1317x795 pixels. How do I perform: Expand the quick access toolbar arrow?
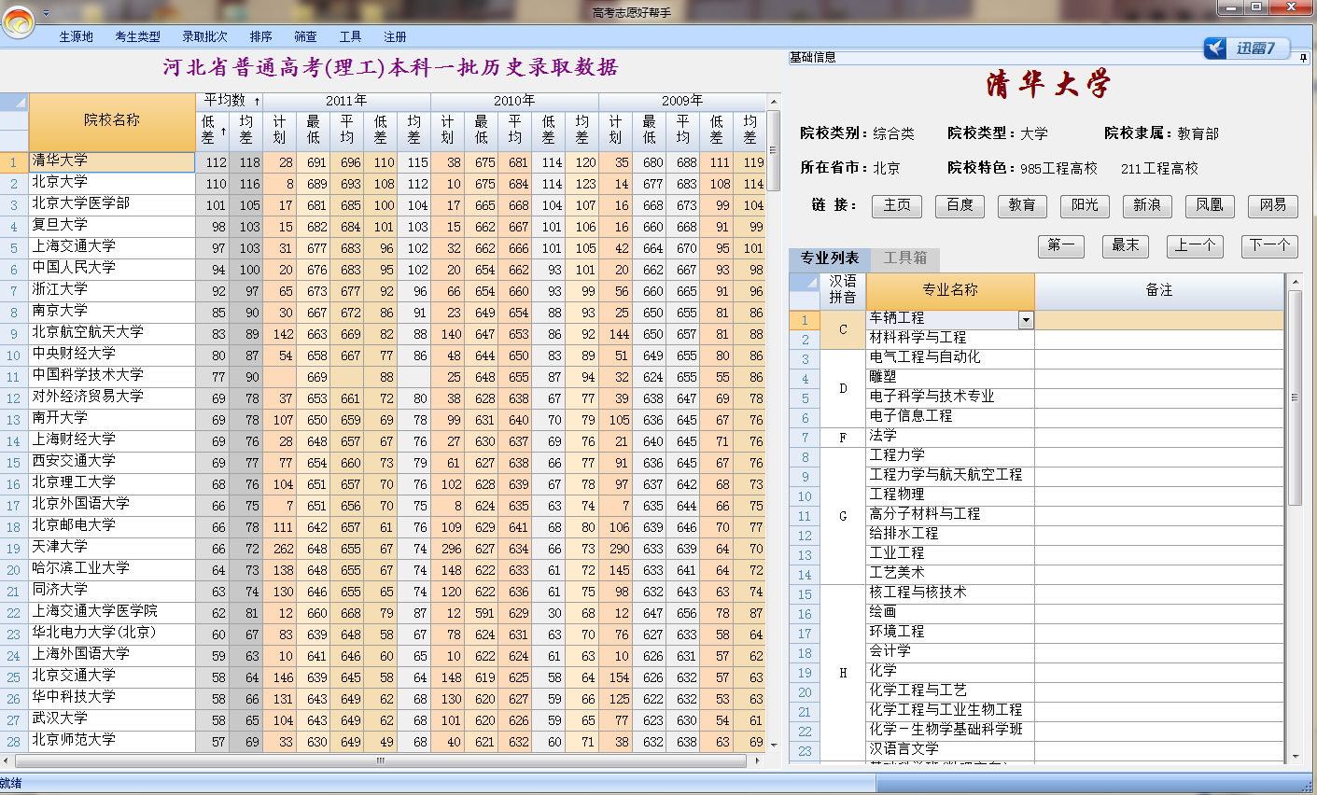(x=47, y=14)
